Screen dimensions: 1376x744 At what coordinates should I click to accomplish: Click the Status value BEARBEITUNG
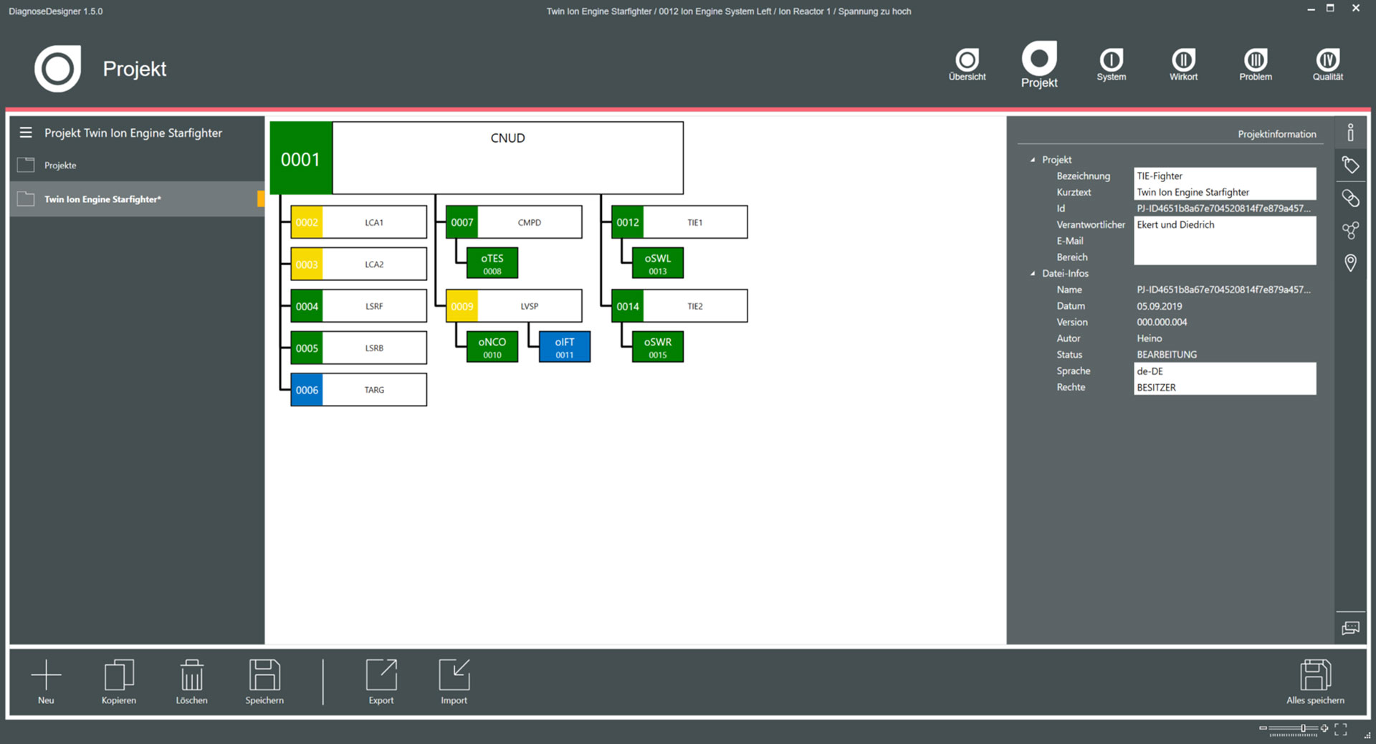tap(1167, 355)
